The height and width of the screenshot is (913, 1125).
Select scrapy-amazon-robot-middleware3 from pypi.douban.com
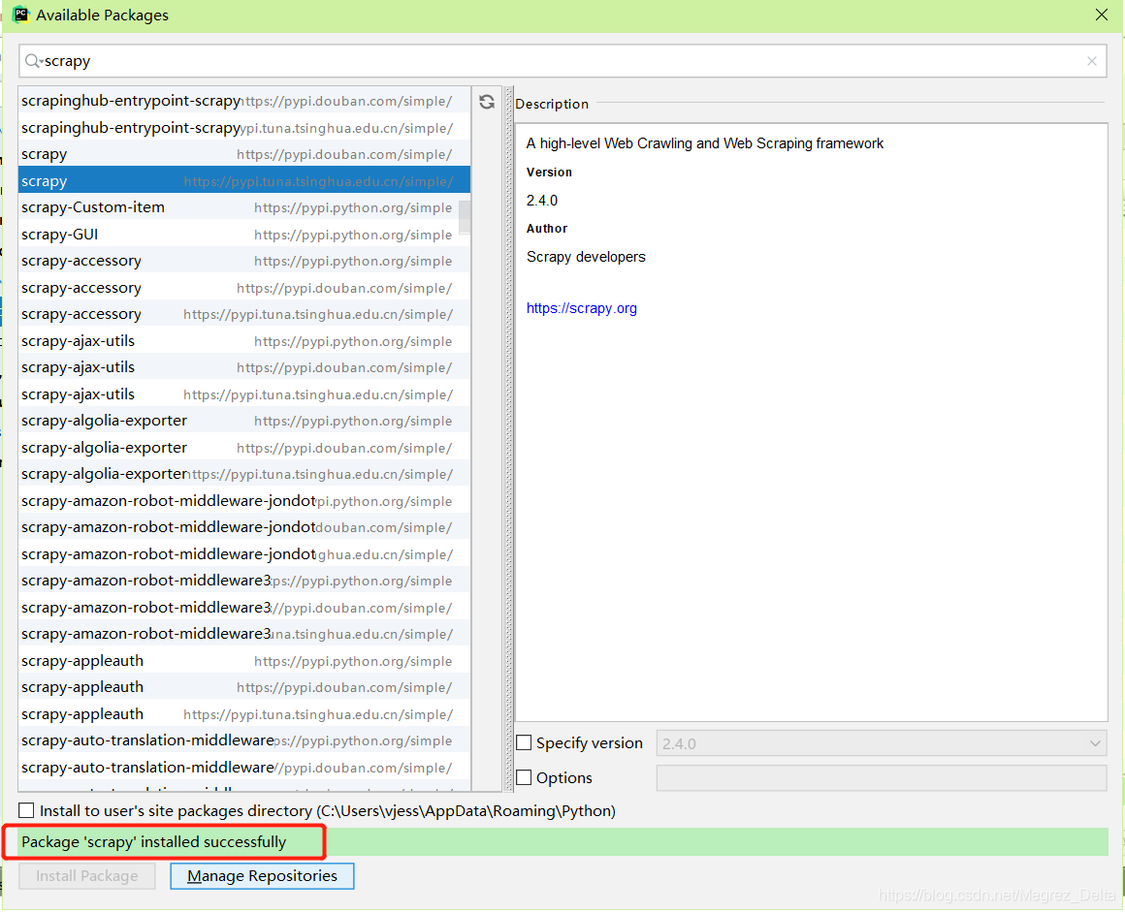click(244, 608)
